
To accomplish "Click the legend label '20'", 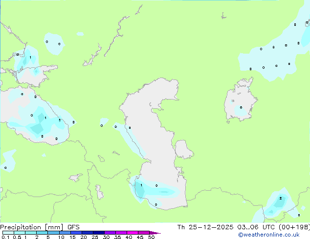I will tap(84, 237).
